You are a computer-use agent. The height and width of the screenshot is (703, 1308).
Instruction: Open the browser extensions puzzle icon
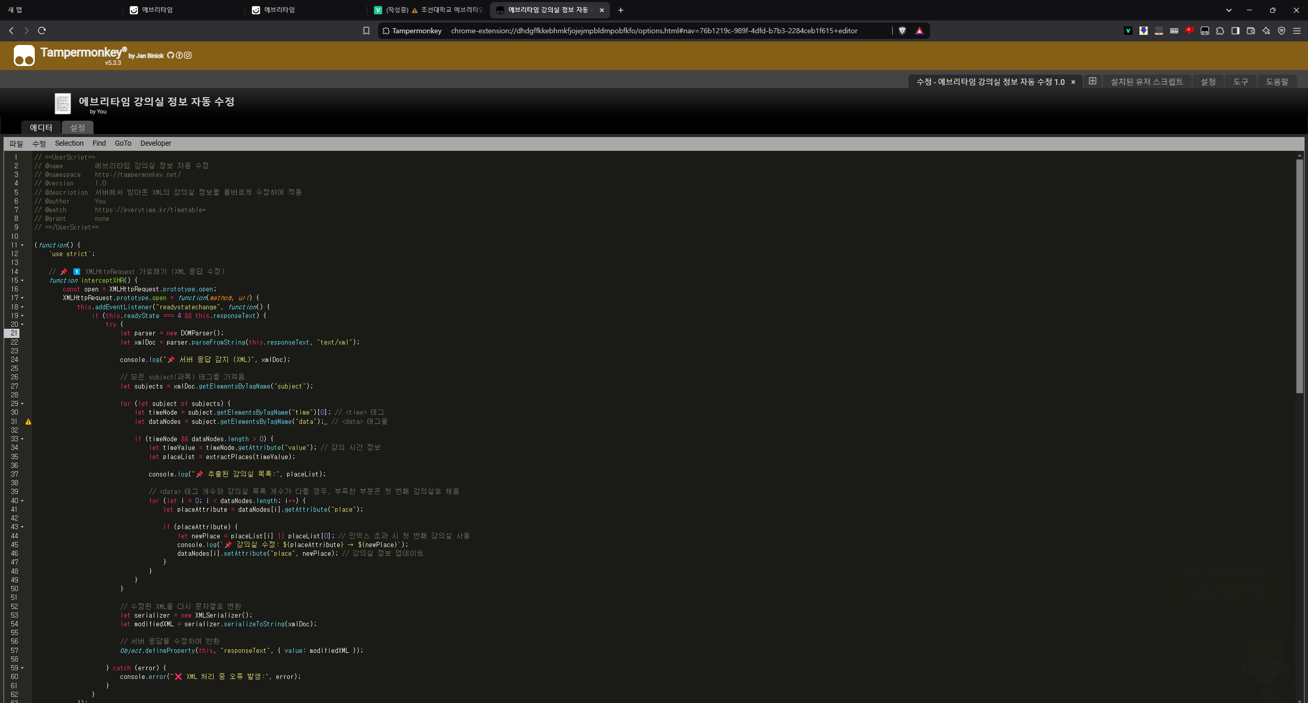[1220, 31]
